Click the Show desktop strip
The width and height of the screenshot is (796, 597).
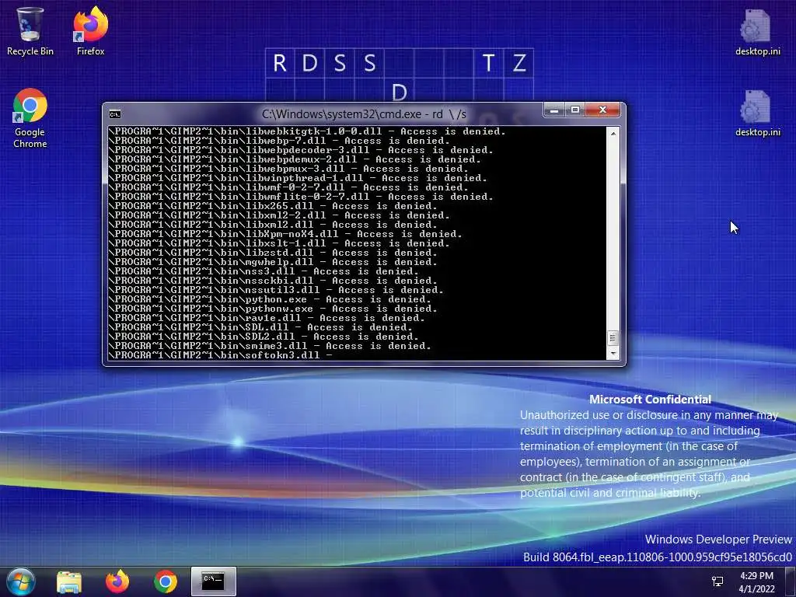click(790, 581)
